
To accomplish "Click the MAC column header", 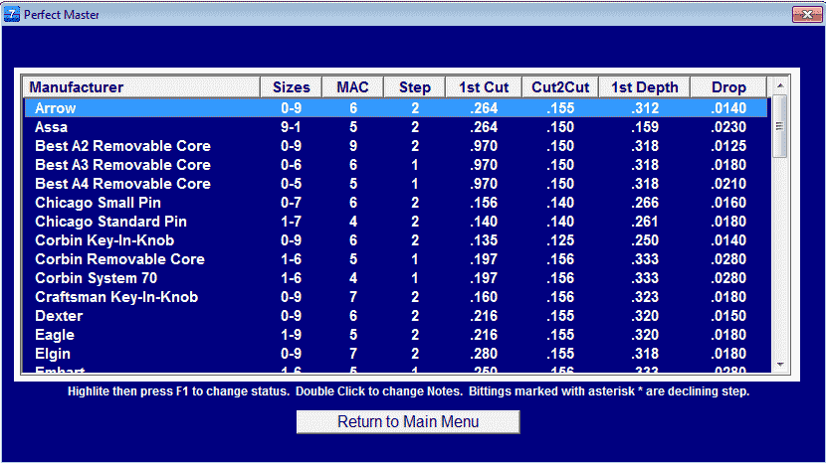I will pos(353,87).
